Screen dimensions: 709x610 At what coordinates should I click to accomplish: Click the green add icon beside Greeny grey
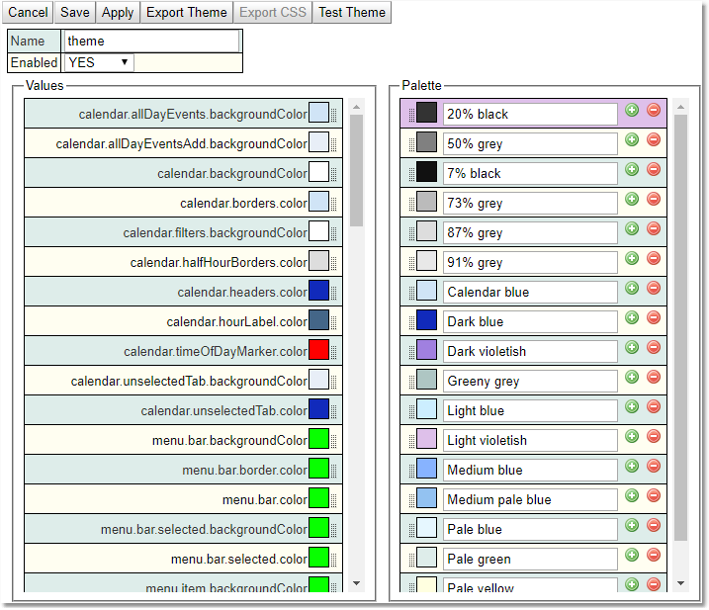[632, 377]
